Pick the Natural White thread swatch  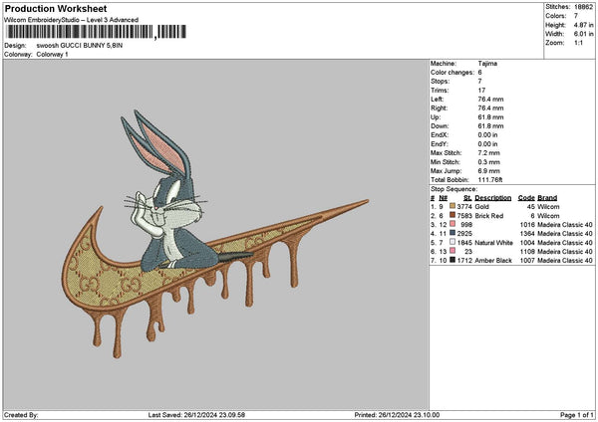click(x=453, y=243)
